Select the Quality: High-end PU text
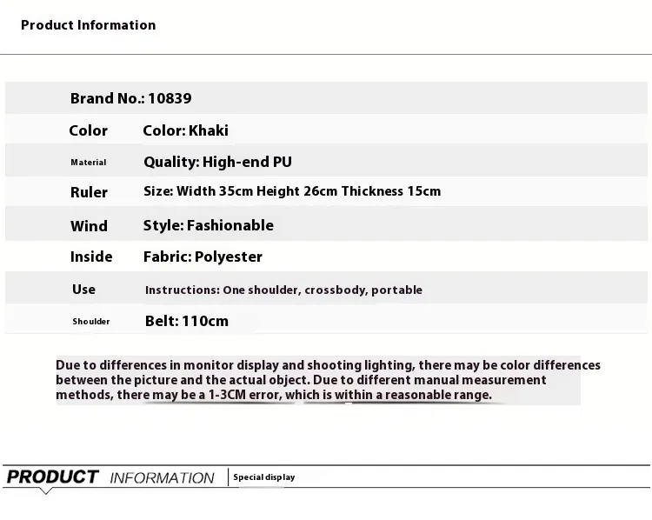Image resolution: width=652 pixels, height=520 pixels. tap(217, 162)
